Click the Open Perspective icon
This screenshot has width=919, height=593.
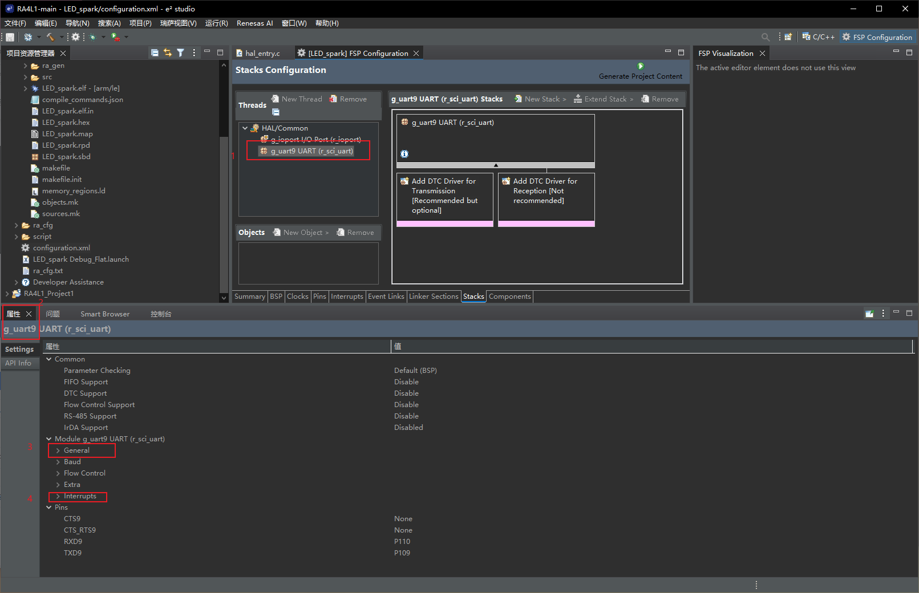[x=788, y=37]
